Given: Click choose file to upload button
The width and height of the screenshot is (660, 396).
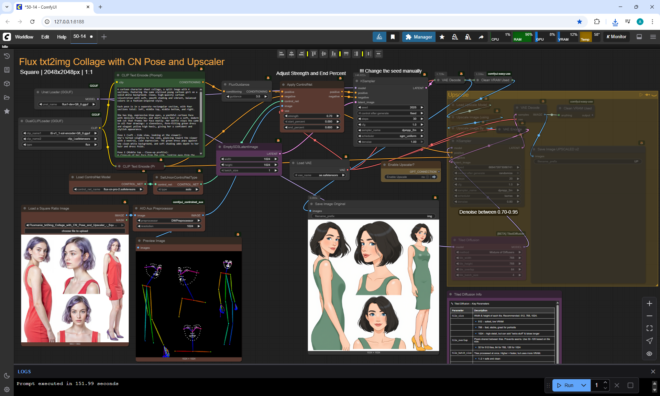Looking at the screenshot, I should coord(75,231).
